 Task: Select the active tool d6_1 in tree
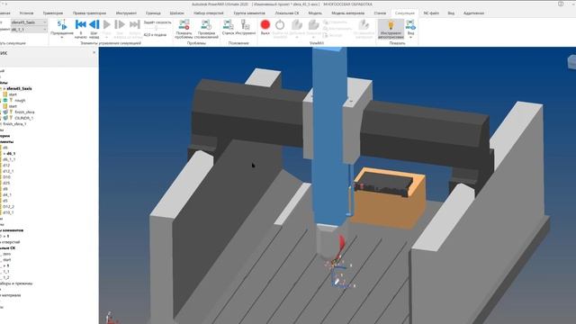pos(11,154)
